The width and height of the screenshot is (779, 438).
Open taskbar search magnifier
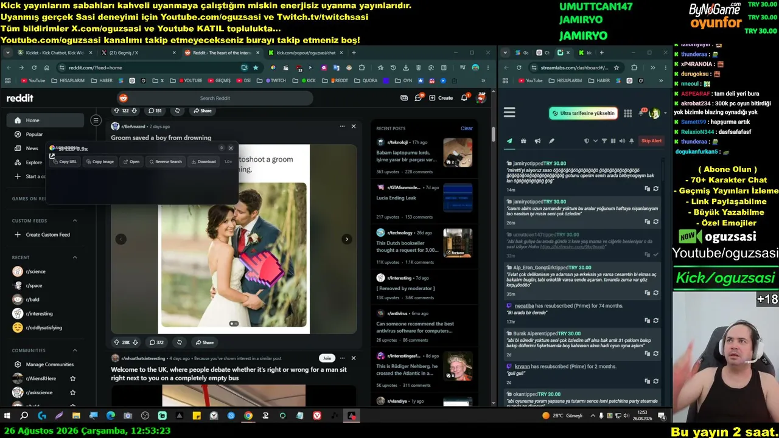24,416
